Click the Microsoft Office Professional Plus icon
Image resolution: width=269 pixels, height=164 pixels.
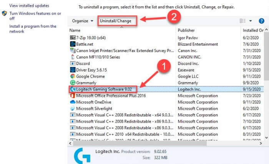point(73,96)
